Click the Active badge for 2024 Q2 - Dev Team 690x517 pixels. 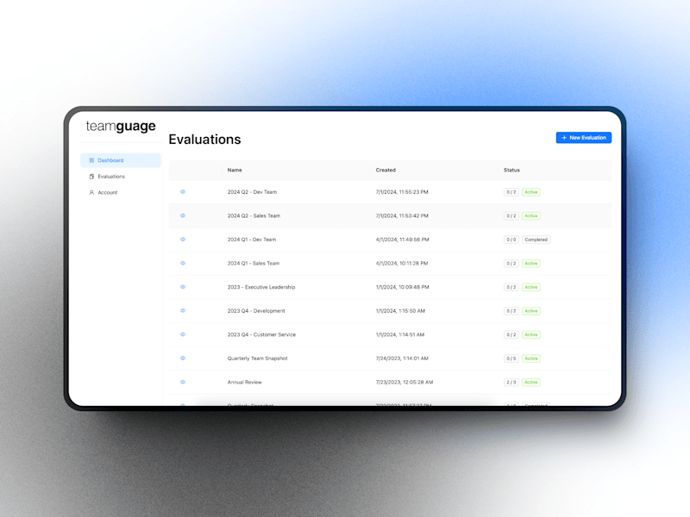[530, 192]
